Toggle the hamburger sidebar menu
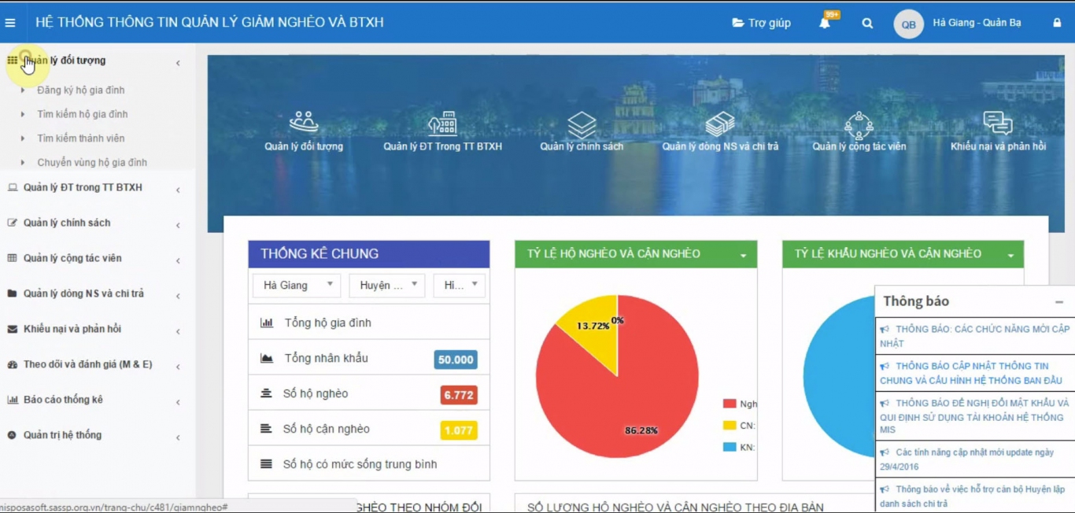 [x=10, y=23]
